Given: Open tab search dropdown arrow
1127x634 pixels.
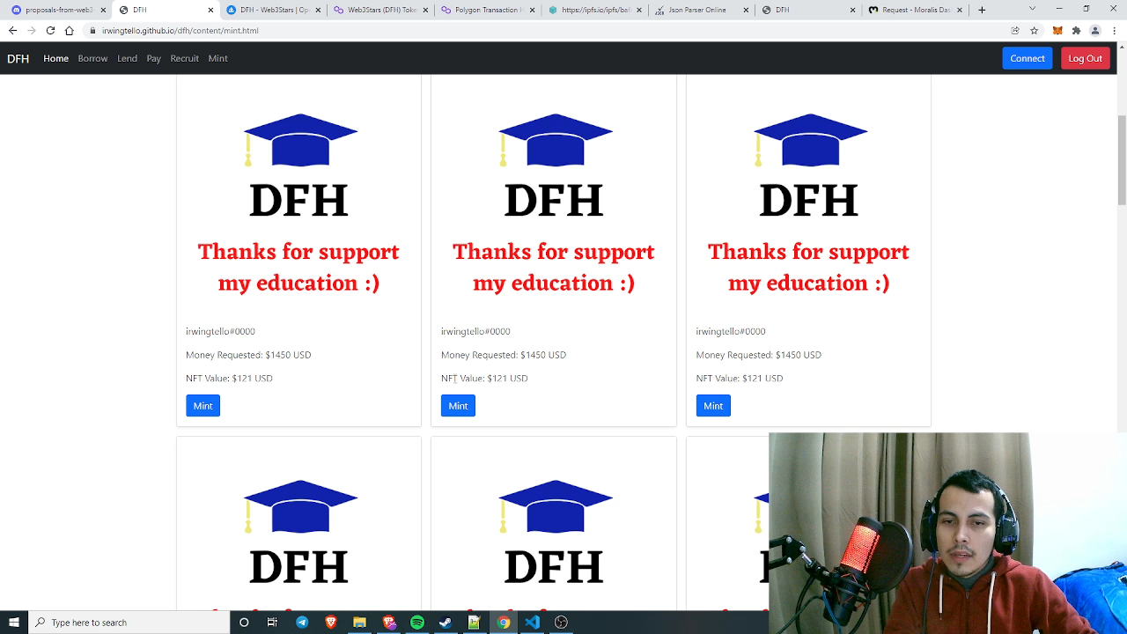Looking at the screenshot, I should [x=1032, y=9].
